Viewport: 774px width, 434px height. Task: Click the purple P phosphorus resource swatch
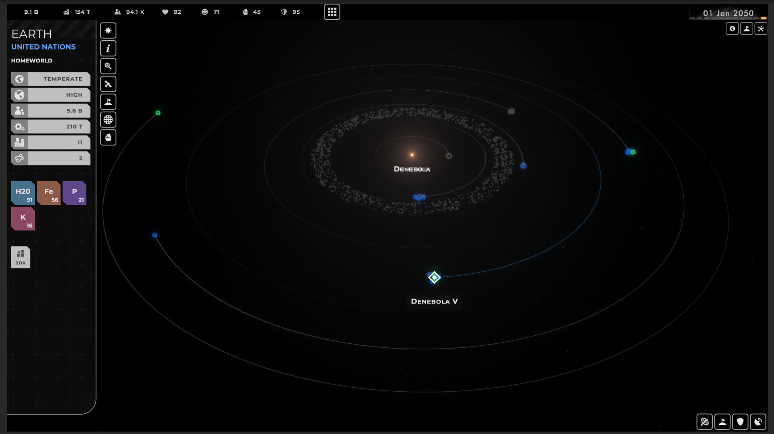[75, 193]
